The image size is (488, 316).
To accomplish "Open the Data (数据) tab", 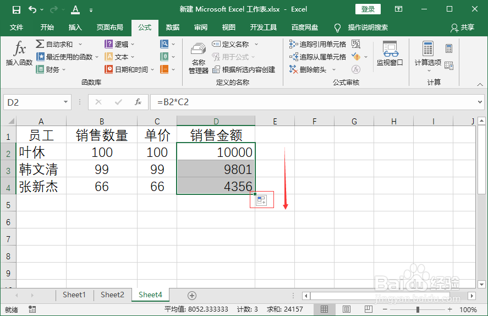I will (x=172, y=28).
